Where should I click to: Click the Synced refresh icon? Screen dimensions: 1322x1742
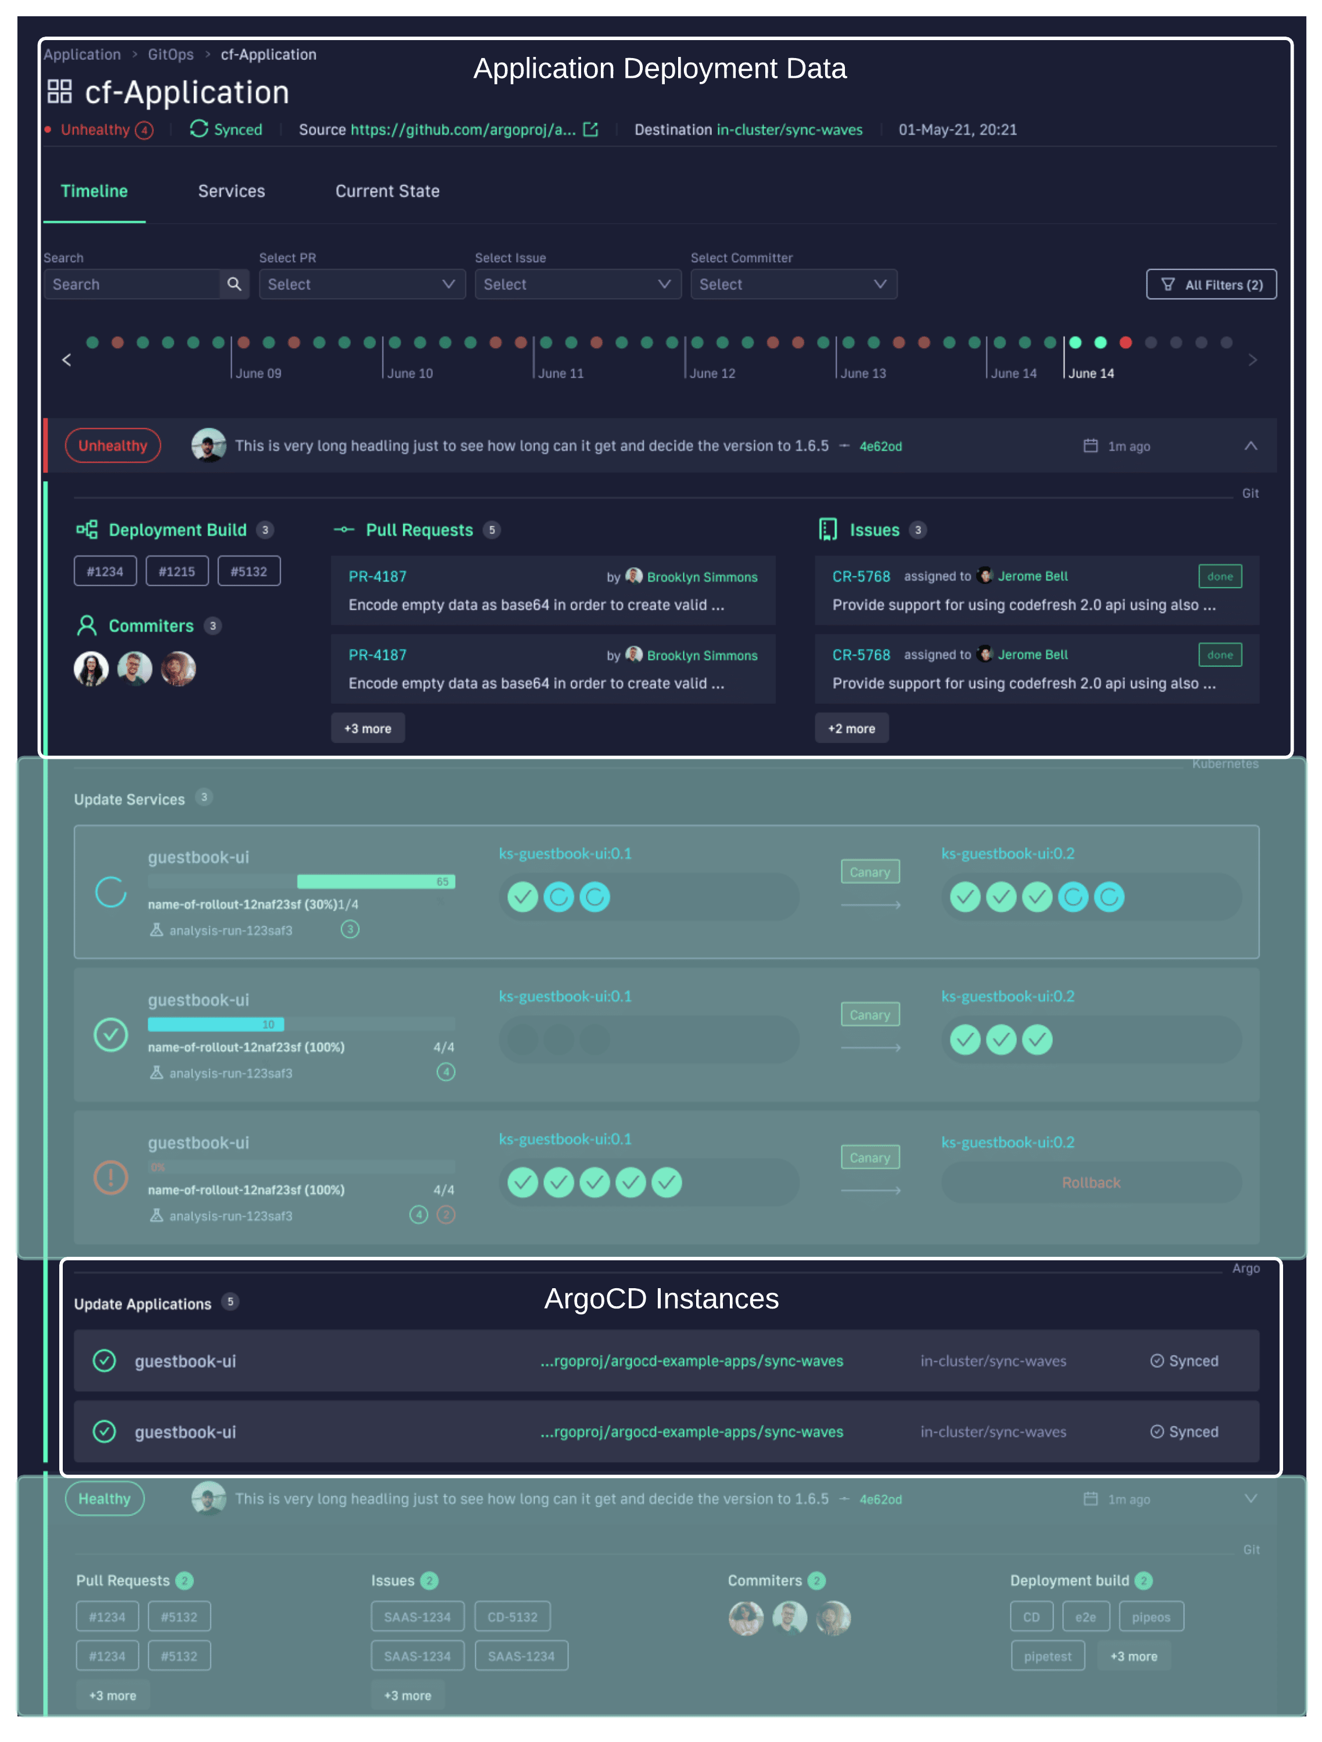(199, 128)
